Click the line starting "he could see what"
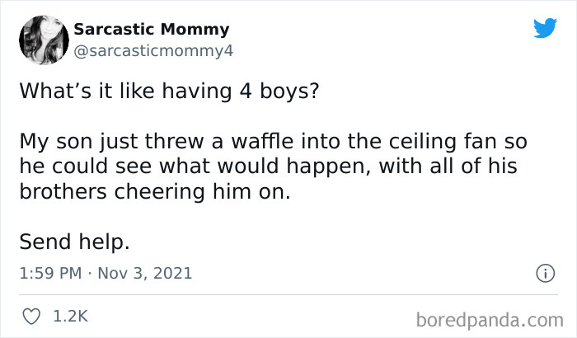This screenshot has width=577, height=338. [x=266, y=166]
